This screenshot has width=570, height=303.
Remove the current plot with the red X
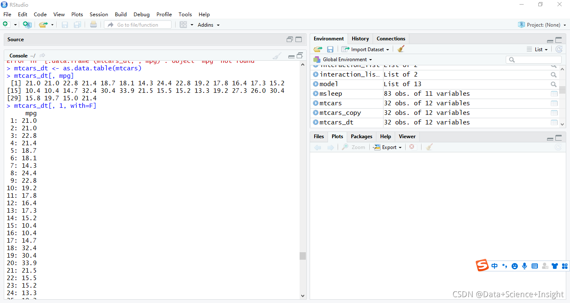[x=412, y=147]
